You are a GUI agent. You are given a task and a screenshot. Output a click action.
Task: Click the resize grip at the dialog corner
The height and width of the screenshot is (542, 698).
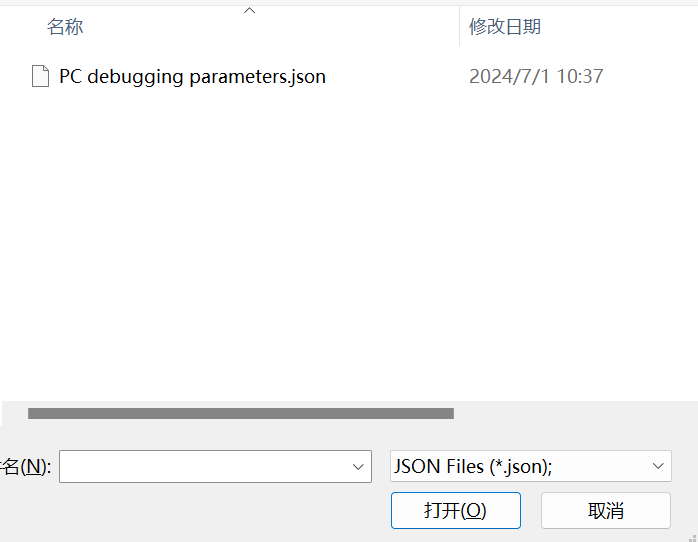[x=693, y=538]
